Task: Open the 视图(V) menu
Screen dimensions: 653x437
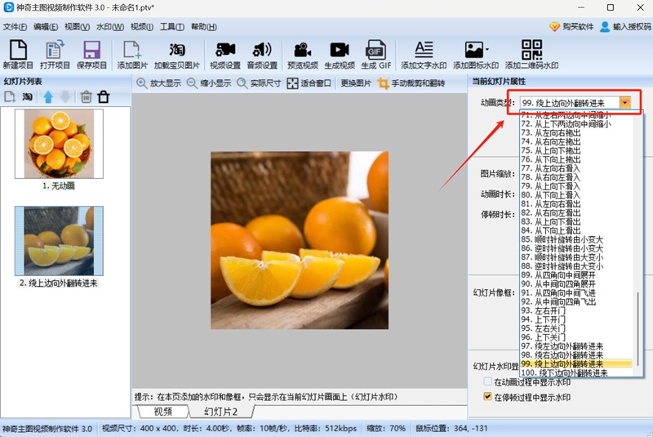Action: (x=77, y=27)
